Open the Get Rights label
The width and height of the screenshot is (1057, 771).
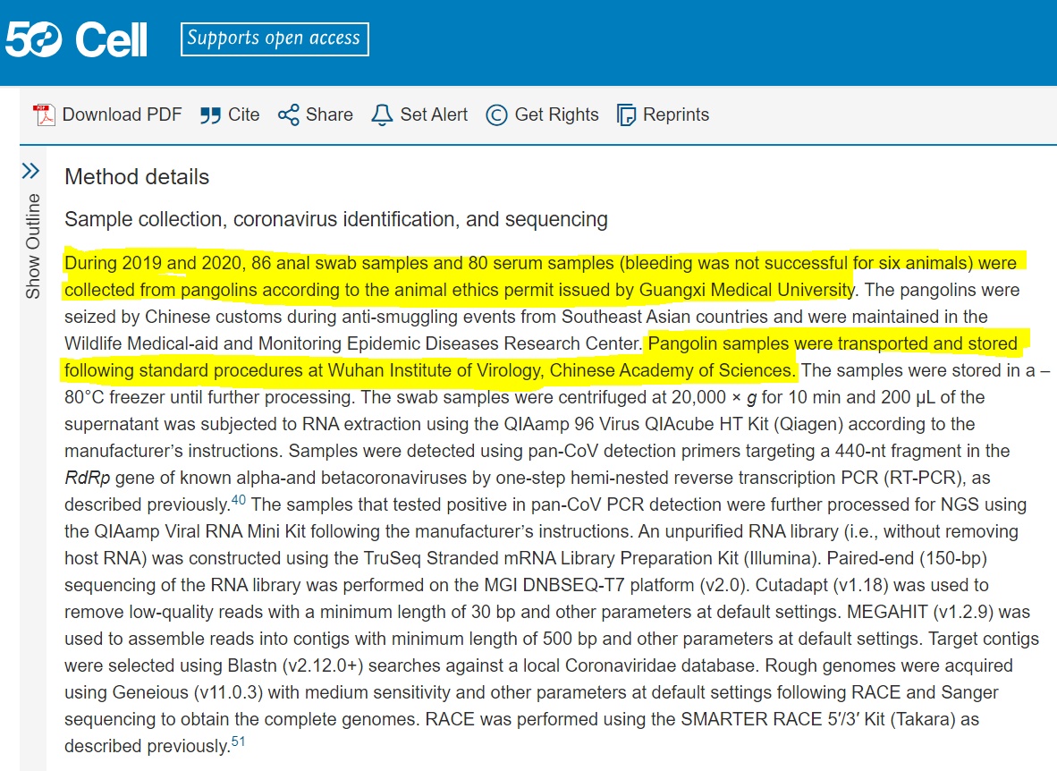556,114
